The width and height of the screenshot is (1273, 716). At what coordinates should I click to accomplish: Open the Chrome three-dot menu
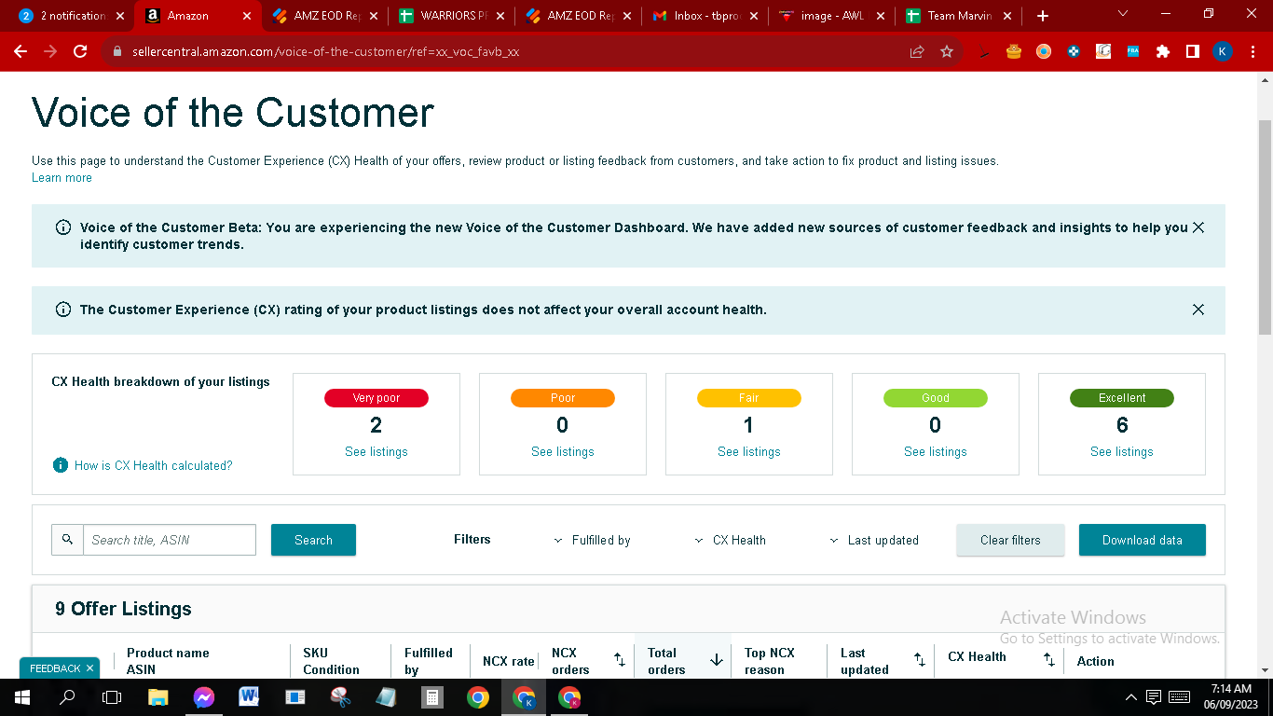pyautogui.click(x=1252, y=51)
